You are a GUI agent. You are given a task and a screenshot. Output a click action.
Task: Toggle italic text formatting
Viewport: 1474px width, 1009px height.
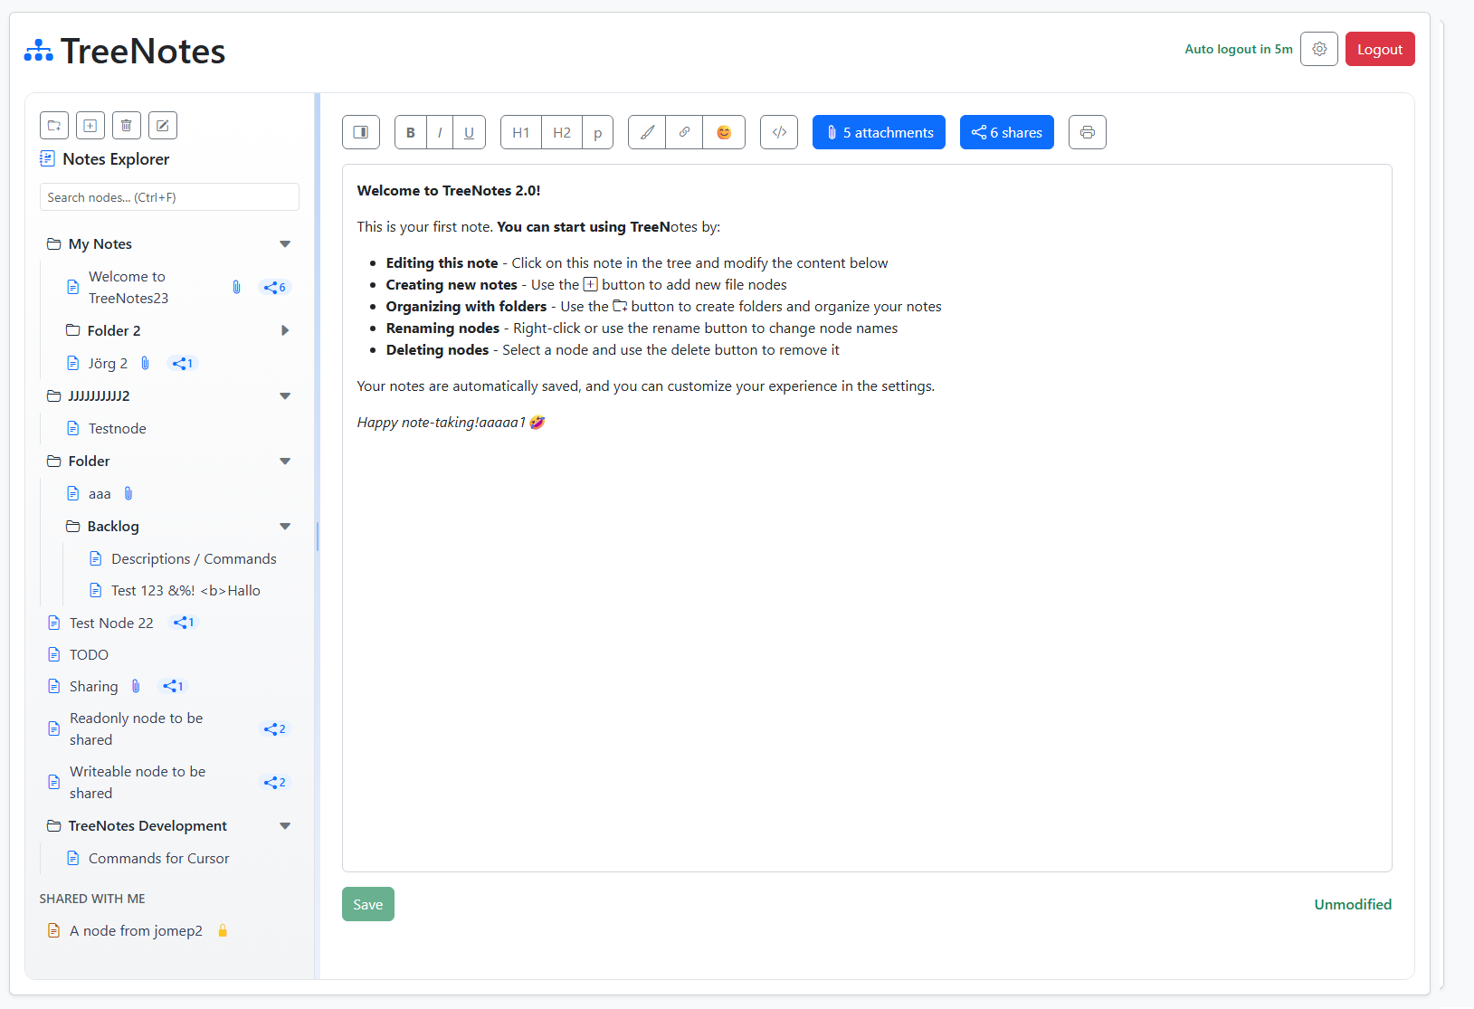click(x=440, y=132)
